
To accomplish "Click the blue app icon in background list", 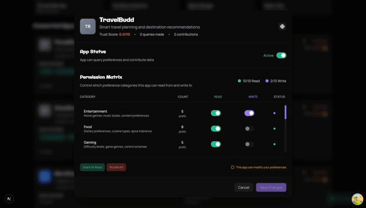I will click(45, 176).
